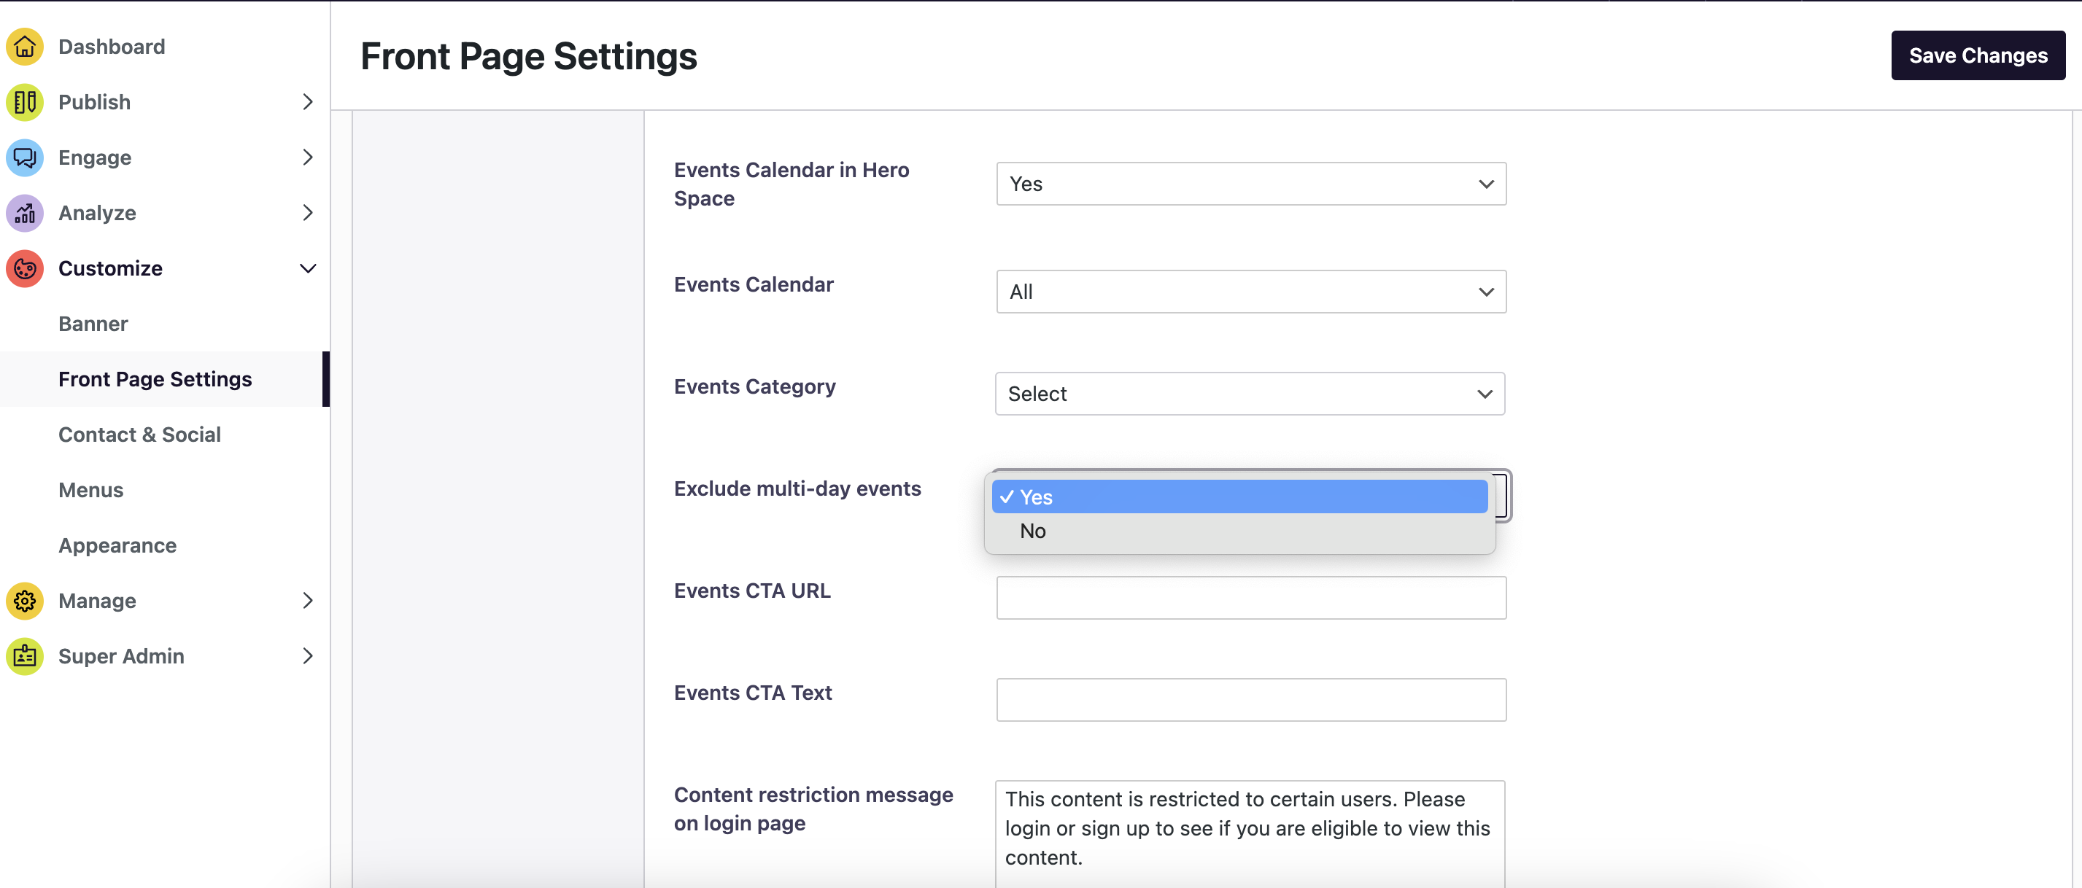Click the Customize palette icon
This screenshot has width=2082, height=888.
[x=24, y=268]
